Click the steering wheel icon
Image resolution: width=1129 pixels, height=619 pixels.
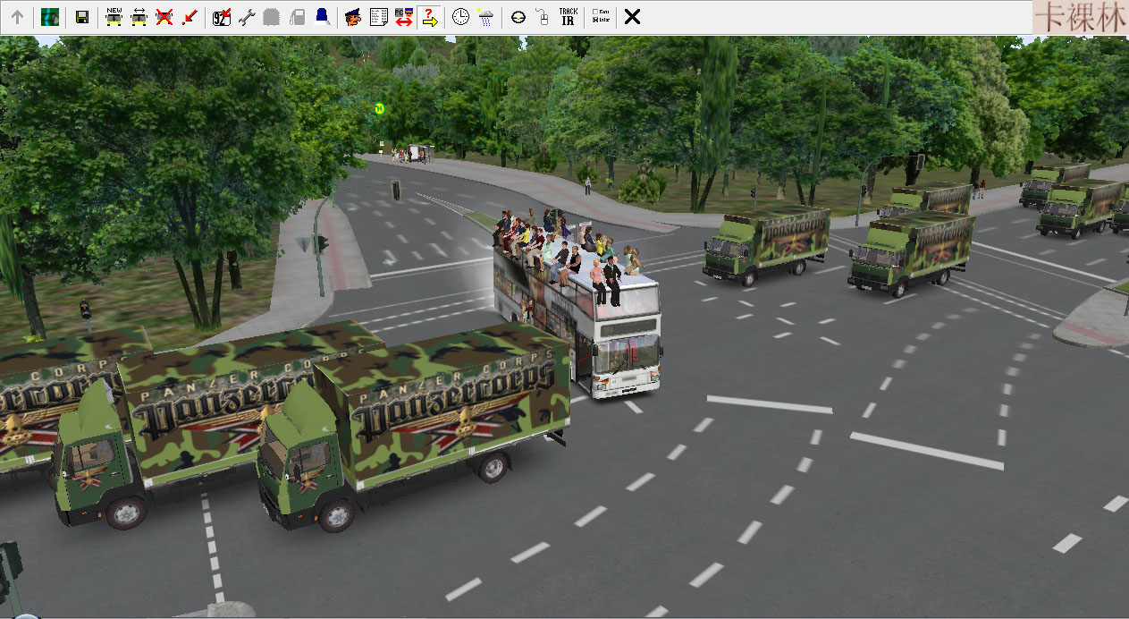pyautogui.click(x=518, y=17)
